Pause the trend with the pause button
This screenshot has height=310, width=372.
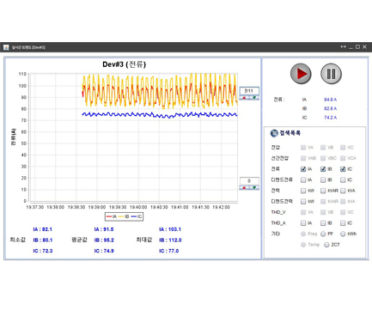coord(331,74)
